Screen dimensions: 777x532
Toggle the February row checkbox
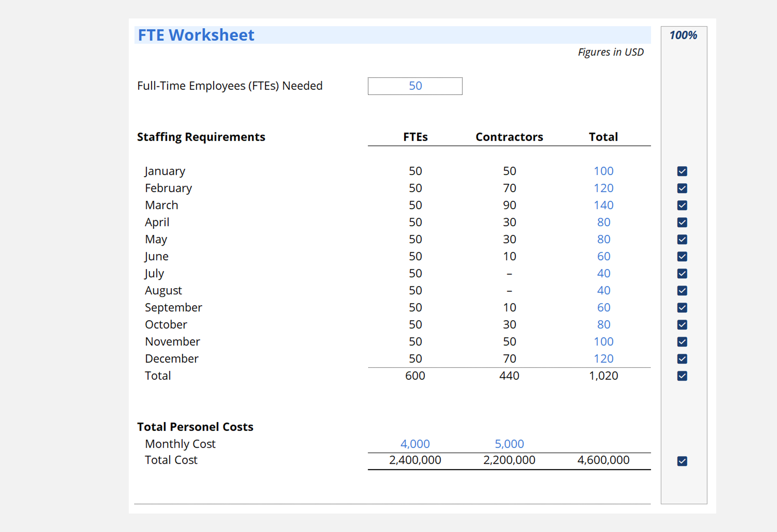click(x=682, y=188)
